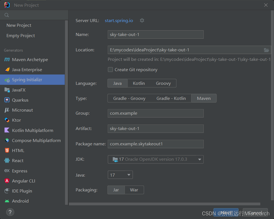Select War packaging
This screenshot has width=274, height=219.
134,190
